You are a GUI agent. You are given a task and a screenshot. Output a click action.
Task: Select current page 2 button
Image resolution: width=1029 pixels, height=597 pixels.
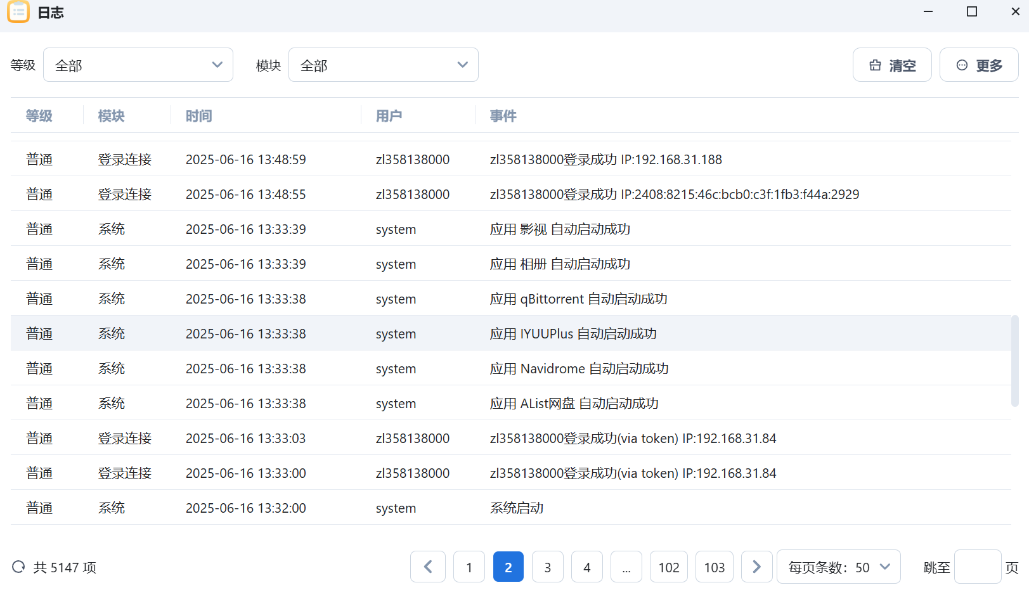point(508,567)
